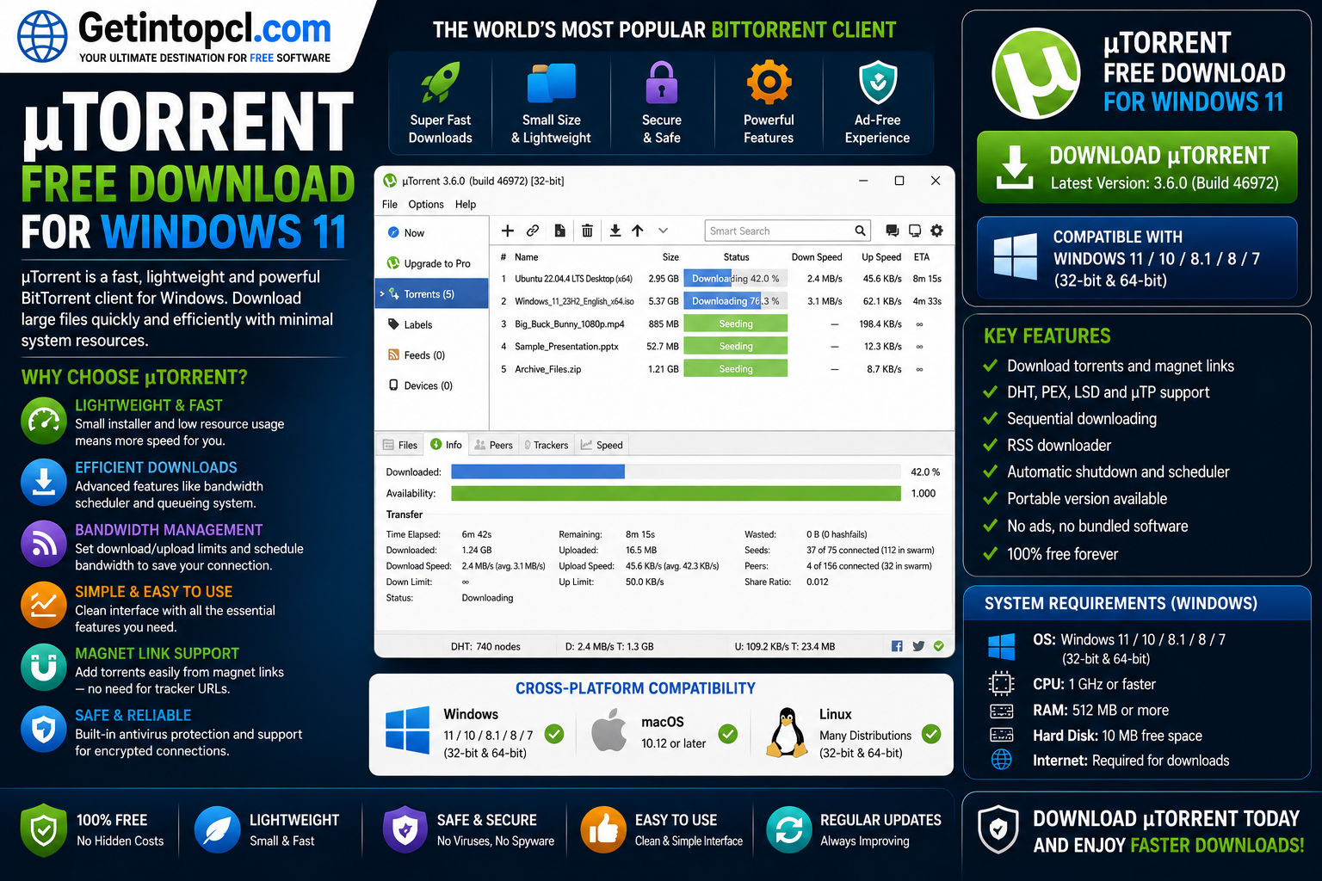Click the Getintopcl.com globe logo
This screenshot has height=881, width=1322.
[43, 37]
